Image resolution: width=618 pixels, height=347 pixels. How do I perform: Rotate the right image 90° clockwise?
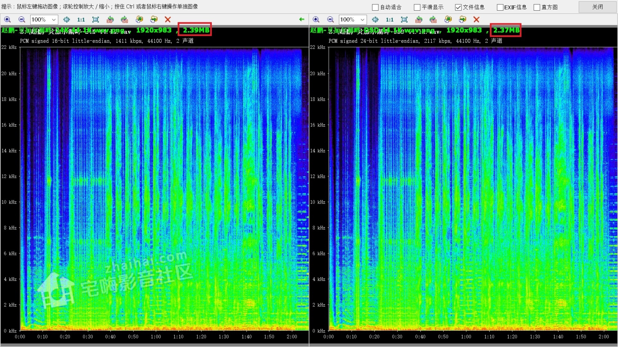coord(433,20)
